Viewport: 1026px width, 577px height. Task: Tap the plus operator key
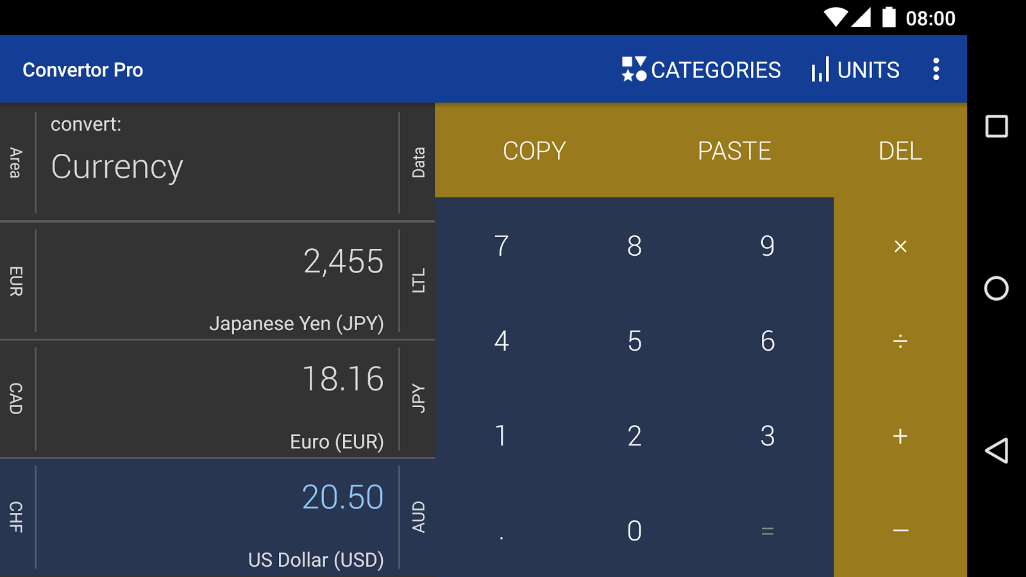tap(900, 436)
